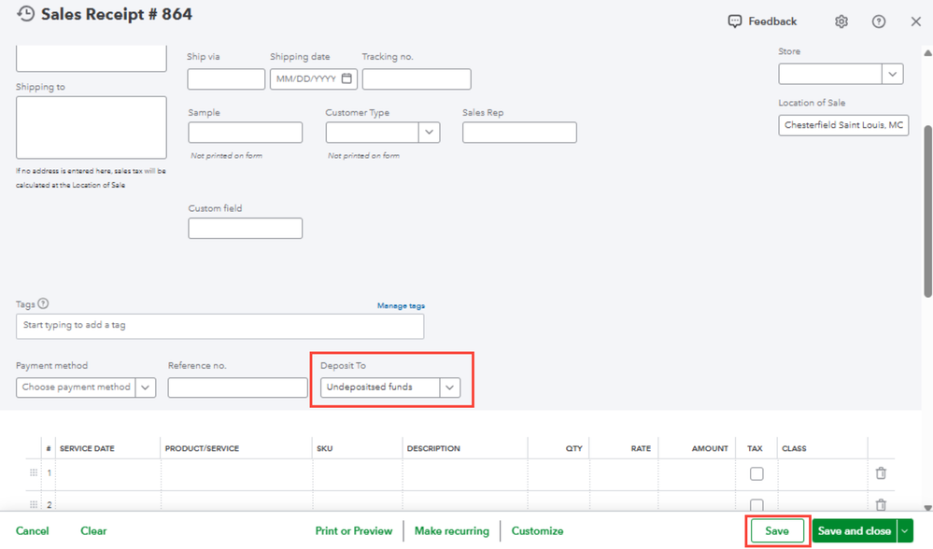Click the Feedback speech bubble icon
The image size is (933, 549).
click(x=735, y=21)
